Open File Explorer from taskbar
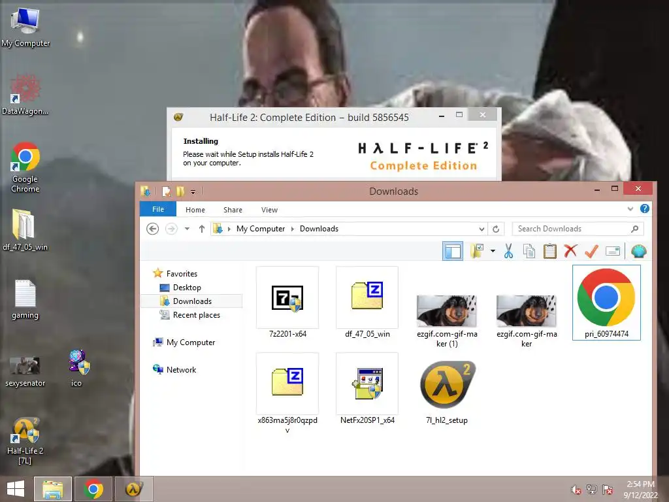 click(53, 489)
